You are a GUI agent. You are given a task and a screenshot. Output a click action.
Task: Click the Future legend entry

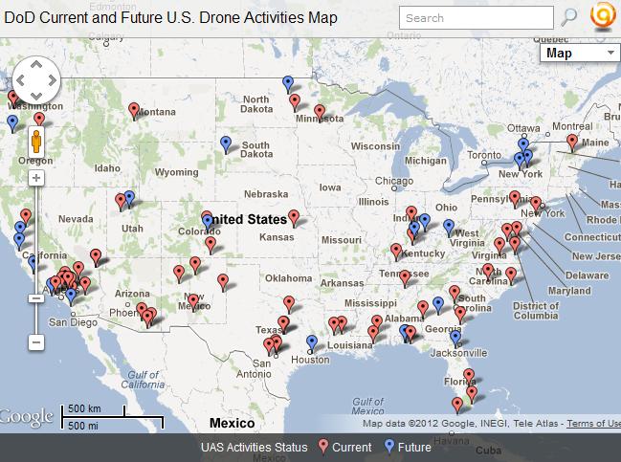[x=408, y=447]
